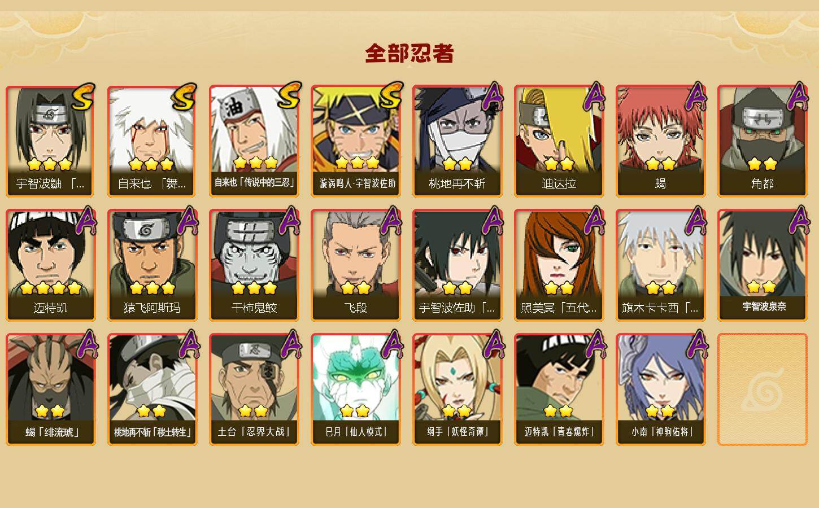The width and height of the screenshot is (819, 508).
Task: Open 猿飞阿斯玛 ninja card
Action: coord(152,265)
